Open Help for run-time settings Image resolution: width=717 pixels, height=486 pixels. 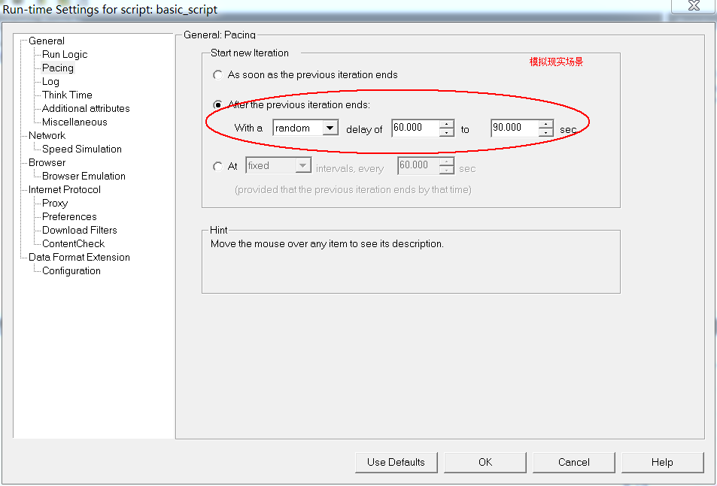pyautogui.click(x=662, y=462)
